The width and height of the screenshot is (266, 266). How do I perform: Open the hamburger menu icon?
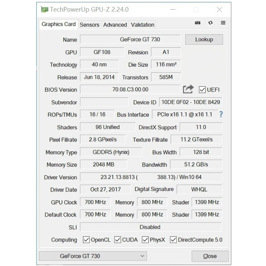click(223, 23)
